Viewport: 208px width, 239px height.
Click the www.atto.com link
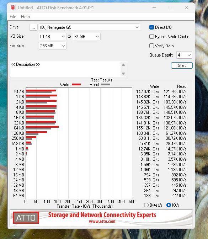coord(102,221)
